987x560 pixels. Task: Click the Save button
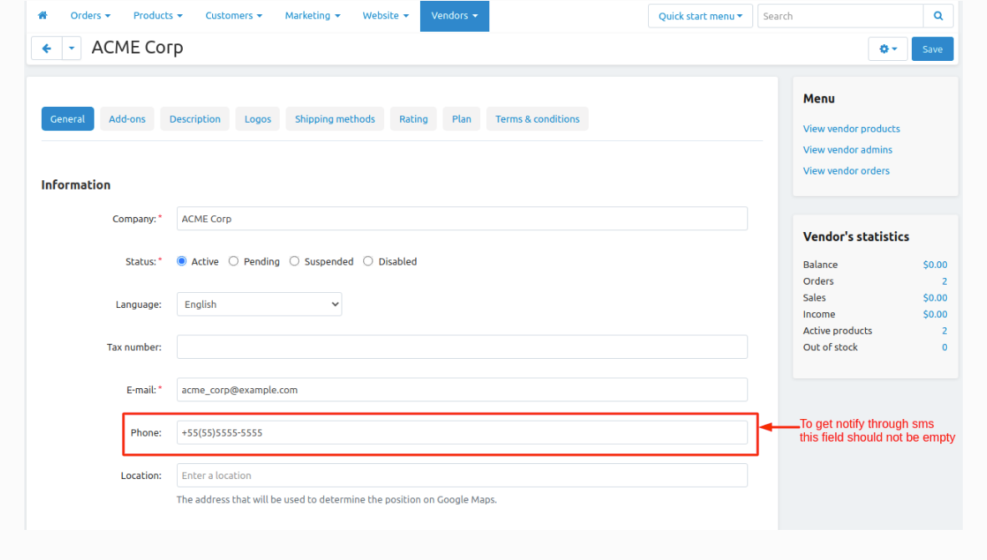[932, 49]
